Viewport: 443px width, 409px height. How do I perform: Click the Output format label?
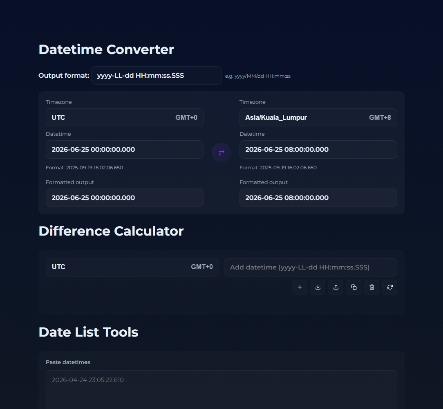64,76
